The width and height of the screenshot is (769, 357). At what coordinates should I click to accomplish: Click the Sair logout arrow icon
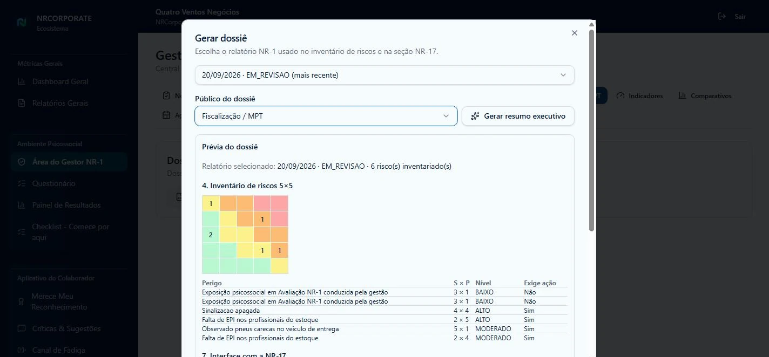[x=722, y=16]
